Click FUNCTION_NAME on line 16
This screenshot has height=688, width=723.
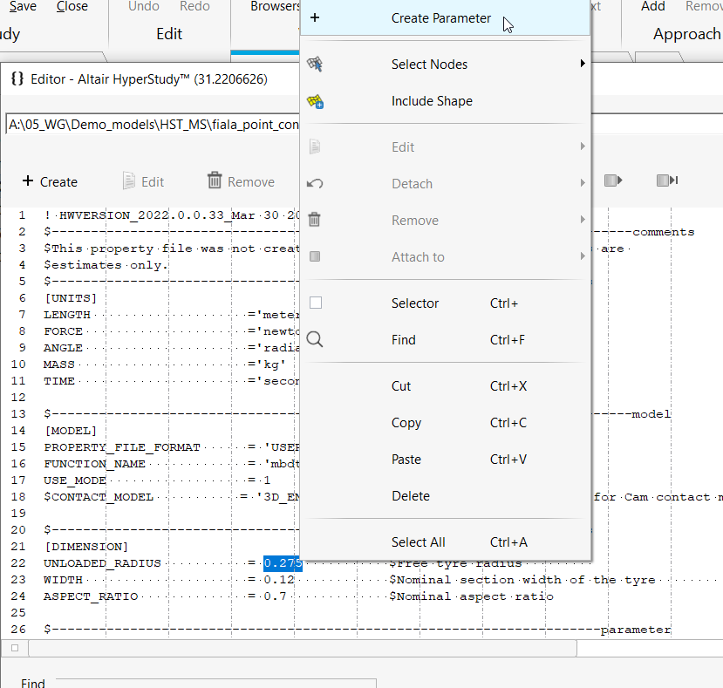[94, 464]
